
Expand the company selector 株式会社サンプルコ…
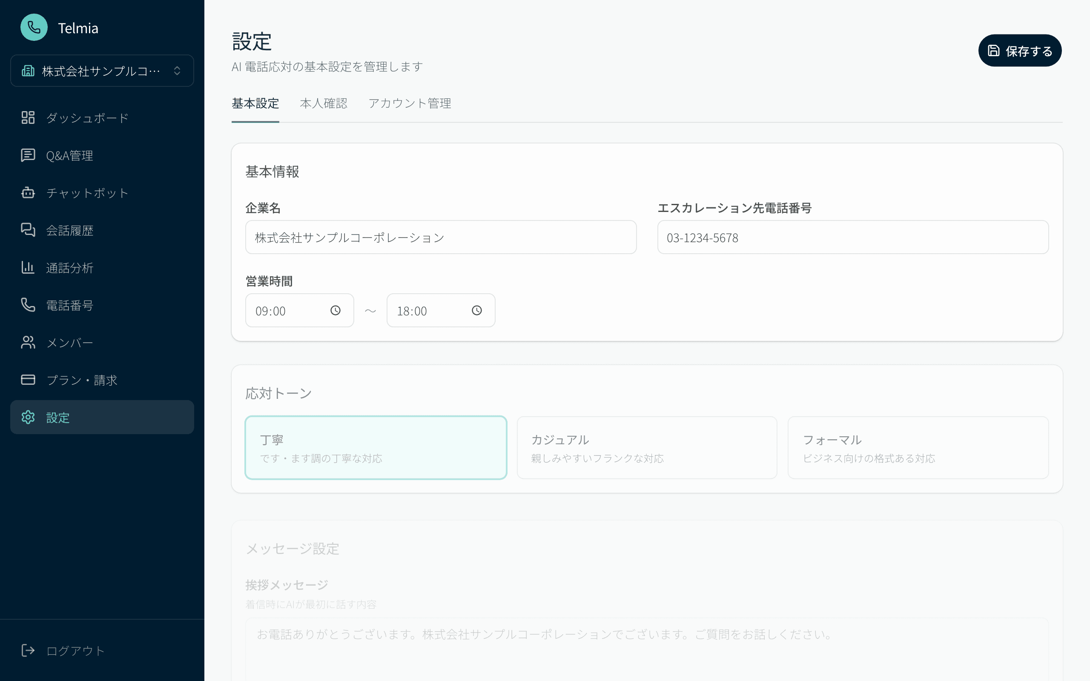click(x=102, y=70)
